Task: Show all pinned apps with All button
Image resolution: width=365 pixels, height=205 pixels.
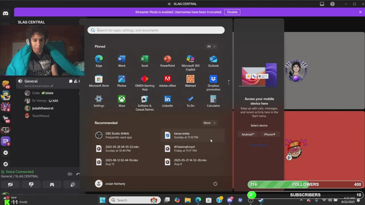Action: [x=211, y=46]
